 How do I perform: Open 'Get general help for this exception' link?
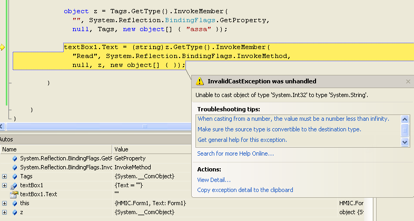[242, 140]
